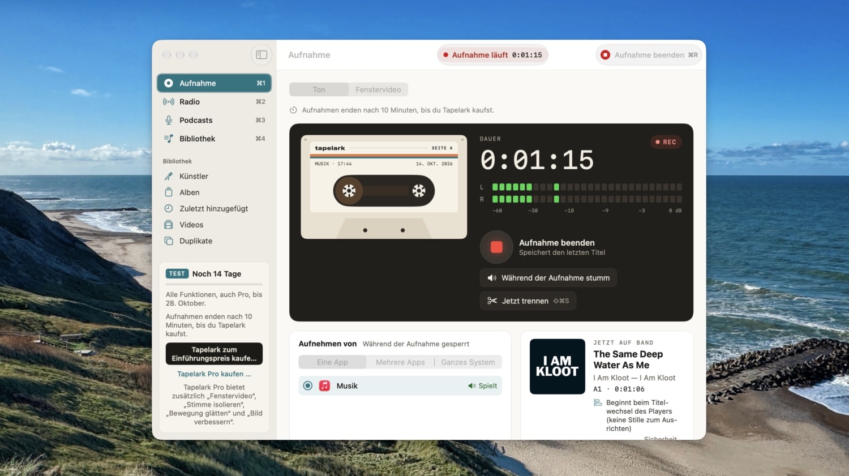Click Jetzt trennen to split the track
The height and width of the screenshot is (476, 849).
[528, 301]
